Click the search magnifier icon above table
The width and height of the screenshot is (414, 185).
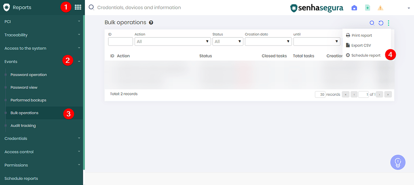372,23
